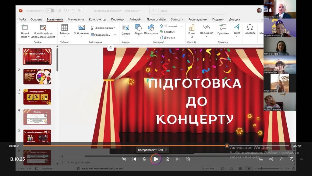Image resolution: width=312 pixels, height=176 pixels.
Task: Open the Анімація ribbon tab
Action: (135, 20)
